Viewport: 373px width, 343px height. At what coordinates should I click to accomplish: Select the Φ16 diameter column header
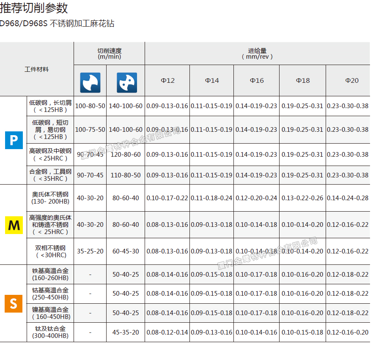[x=257, y=80]
